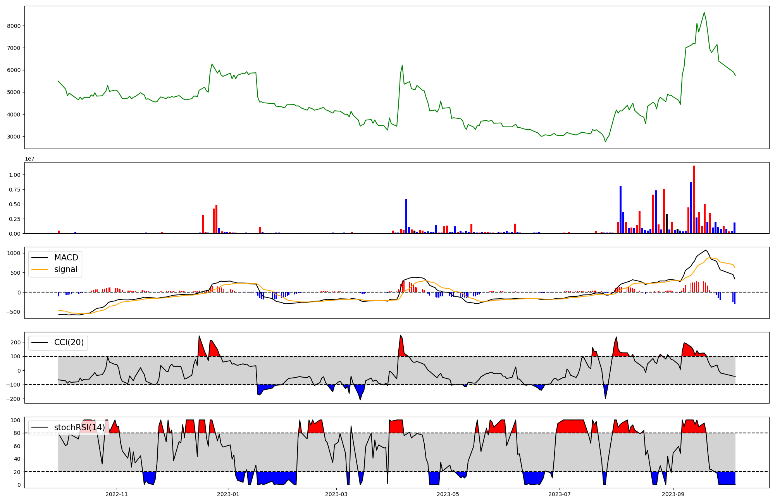Click the 2022-11 date tick label

tap(117, 494)
